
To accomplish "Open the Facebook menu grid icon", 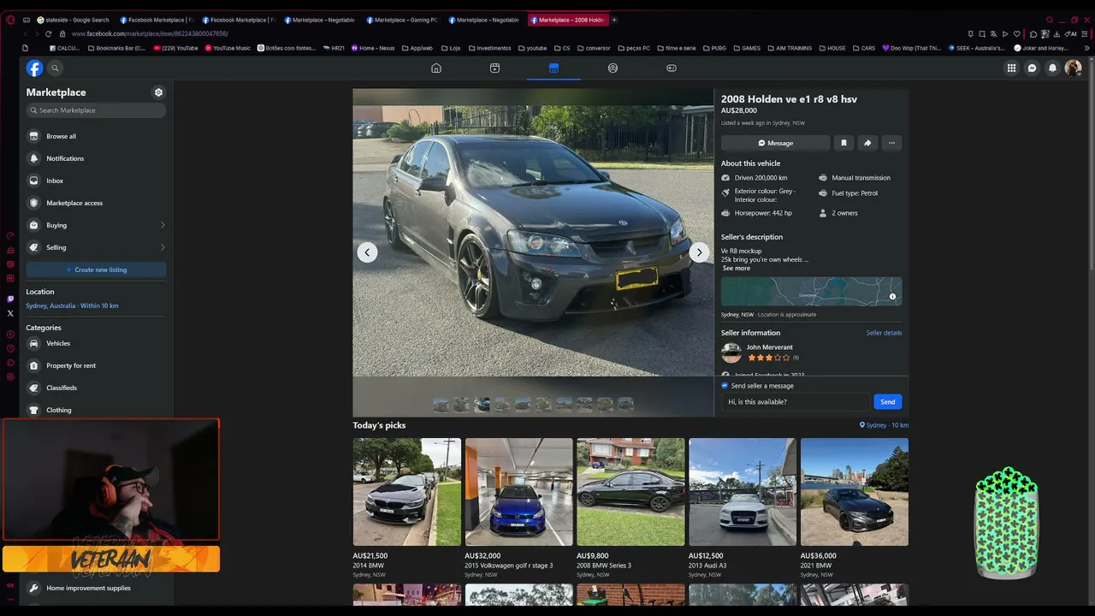I will [1011, 68].
